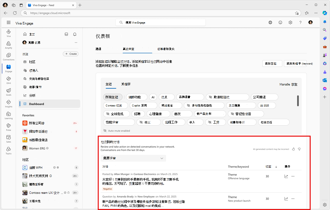
Task: Open Learning in left rail
Action: [9, 115]
